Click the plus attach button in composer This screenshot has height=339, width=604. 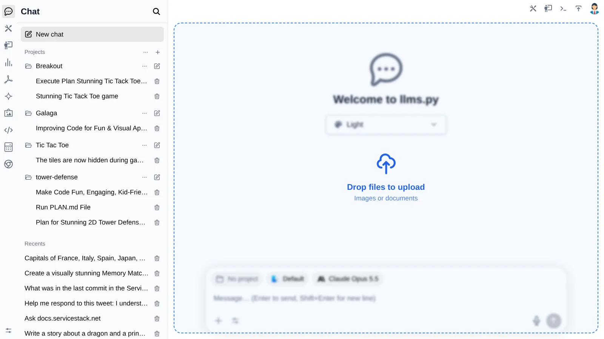pyautogui.click(x=219, y=321)
